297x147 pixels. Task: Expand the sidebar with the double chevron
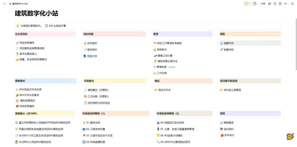4,4
